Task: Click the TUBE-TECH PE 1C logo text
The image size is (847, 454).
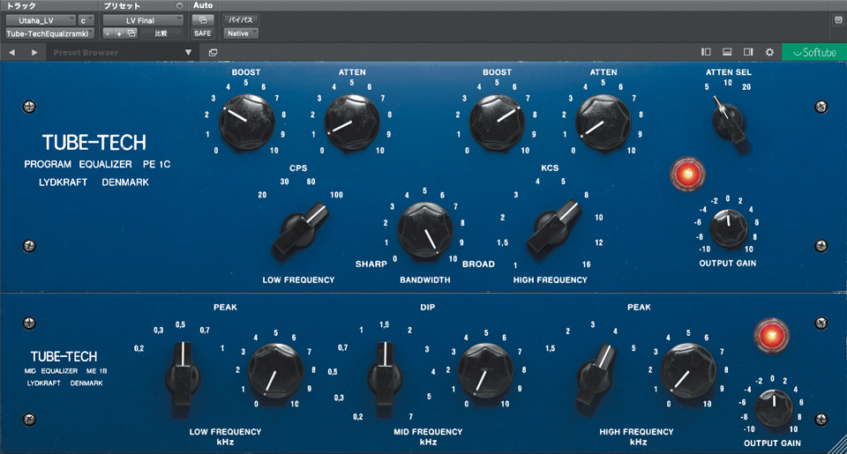Action: pyautogui.click(x=94, y=143)
